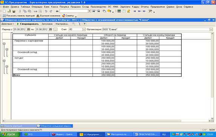Screen dimensions: 216x137
Task: Open the Действия dropdown menu
Action: click(8, 24)
